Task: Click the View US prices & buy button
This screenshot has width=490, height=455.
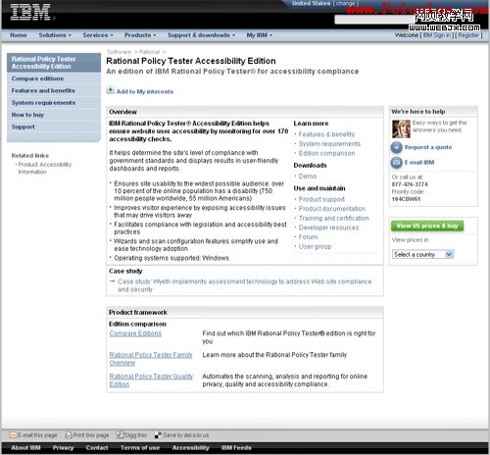Action: (x=427, y=226)
